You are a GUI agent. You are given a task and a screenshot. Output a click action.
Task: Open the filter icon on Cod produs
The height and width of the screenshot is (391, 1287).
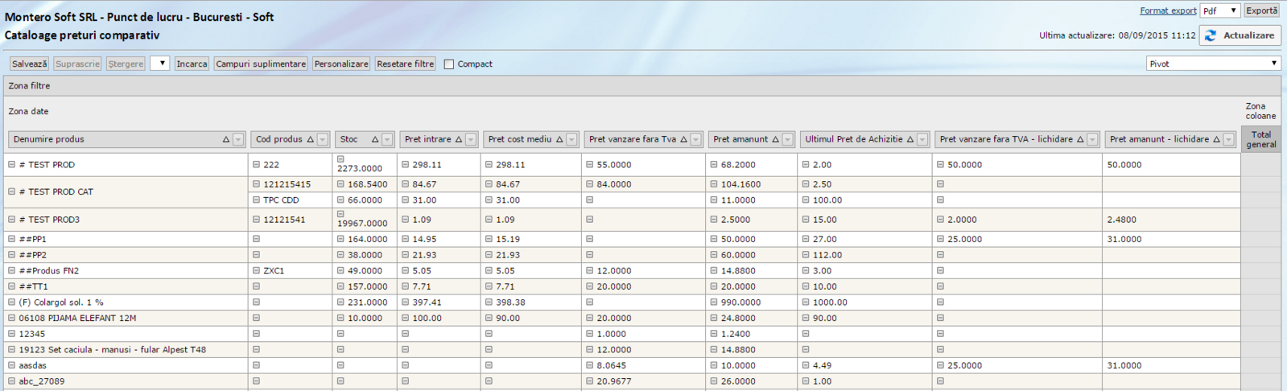point(323,140)
